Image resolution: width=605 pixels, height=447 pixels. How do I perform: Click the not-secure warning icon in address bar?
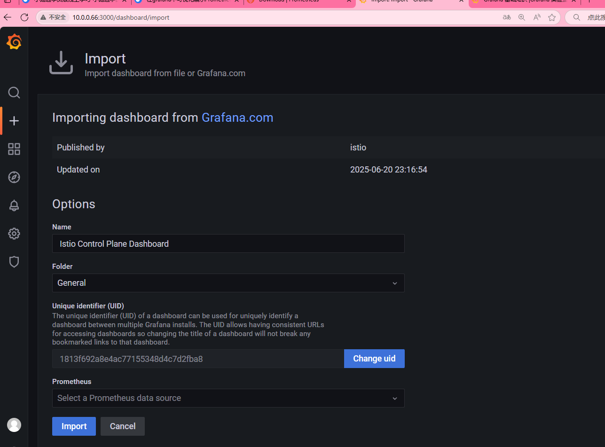pyautogui.click(x=43, y=17)
